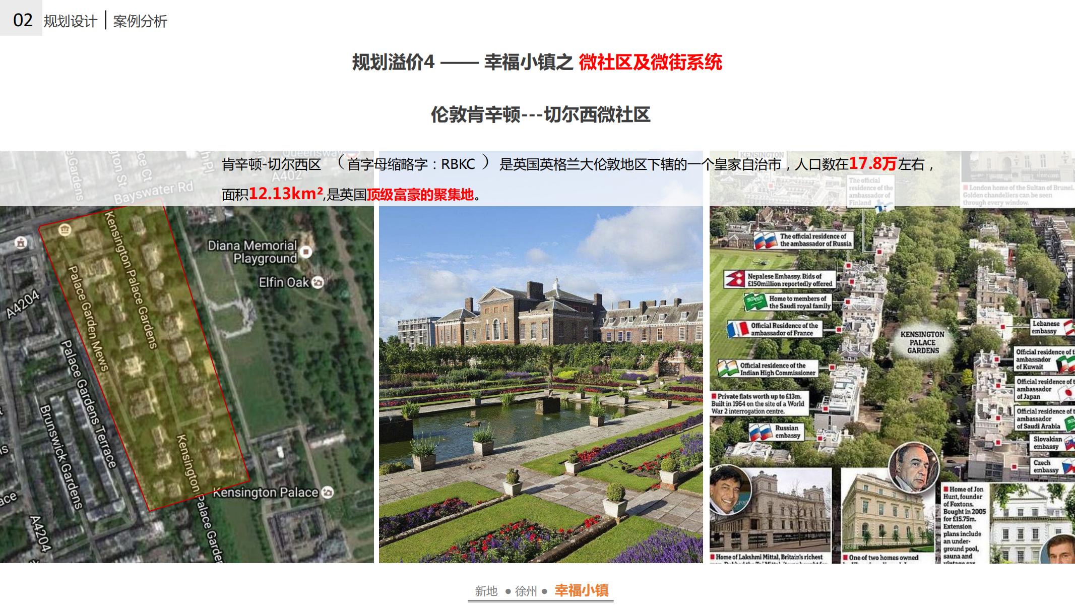Click the flag on the Lebanese embassy label
The height and width of the screenshot is (605, 1075).
pos(1069,327)
